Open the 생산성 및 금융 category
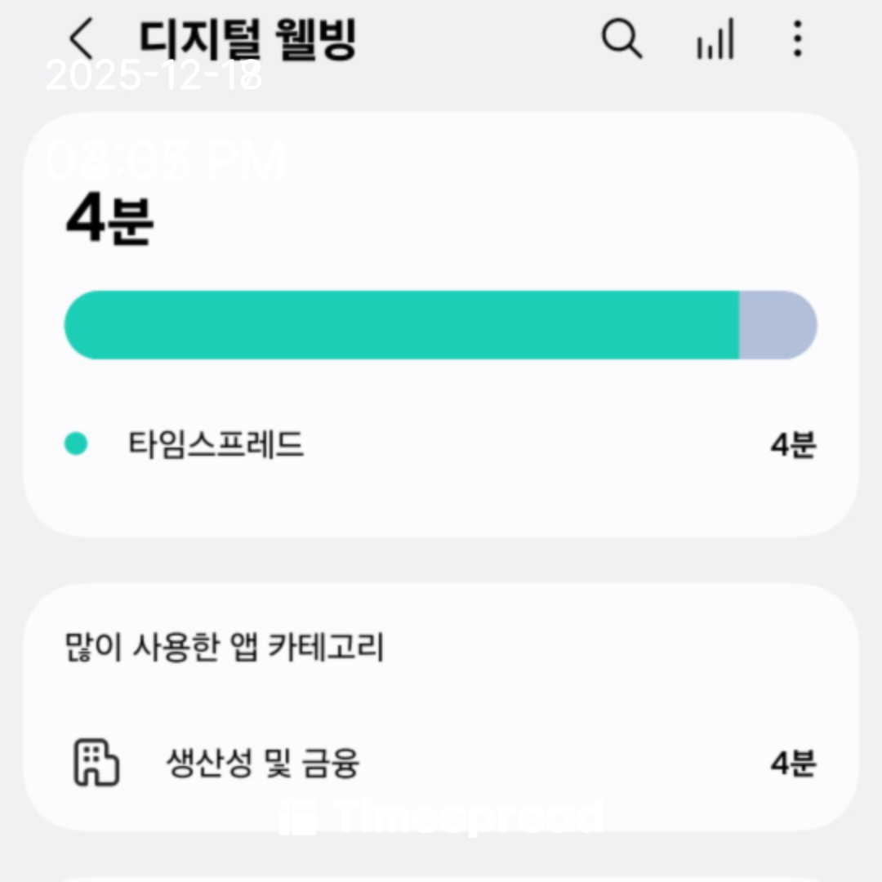The height and width of the screenshot is (882, 882). pos(262,764)
